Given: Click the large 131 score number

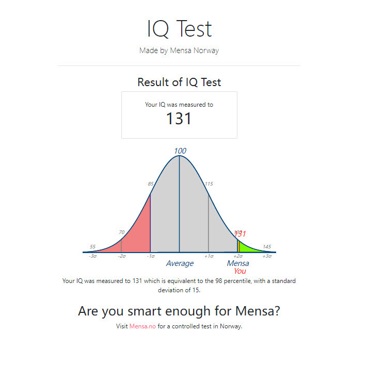Looking at the screenshot, I should (179, 119).
